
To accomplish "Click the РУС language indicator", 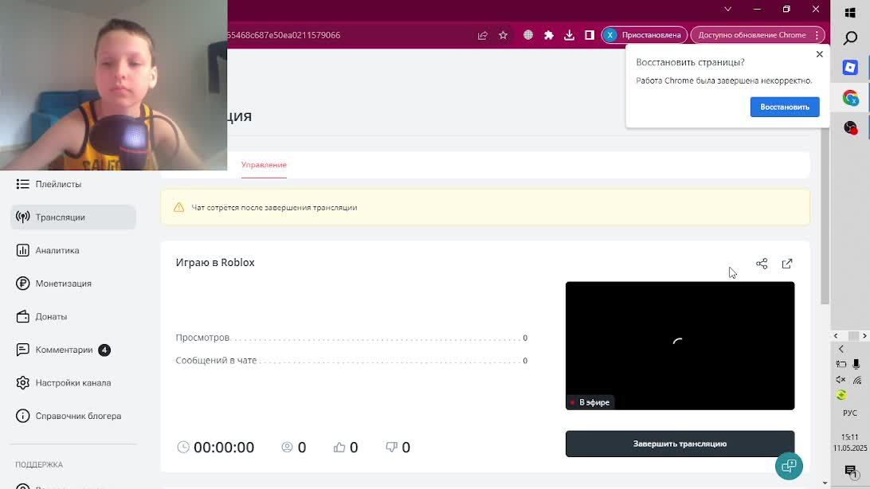I will click(850, 413).
